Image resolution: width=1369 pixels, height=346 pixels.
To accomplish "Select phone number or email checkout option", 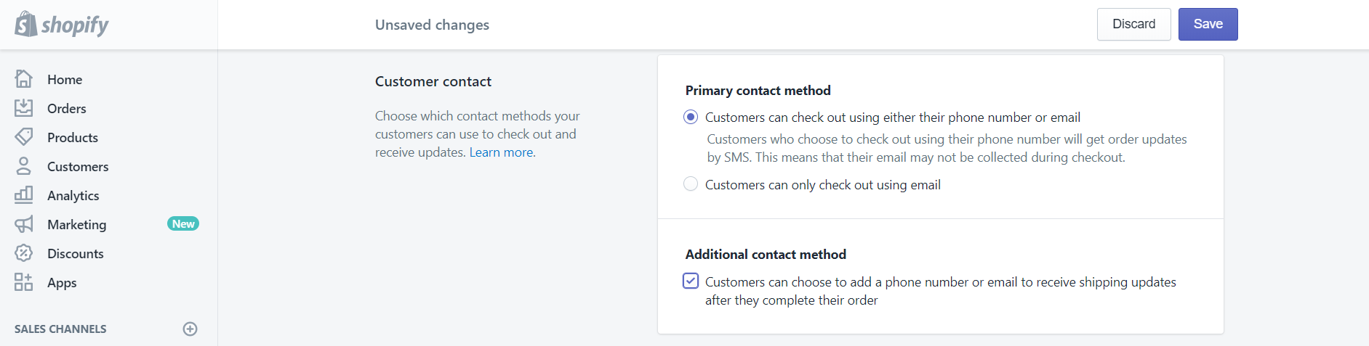I will tap(691, 117).
